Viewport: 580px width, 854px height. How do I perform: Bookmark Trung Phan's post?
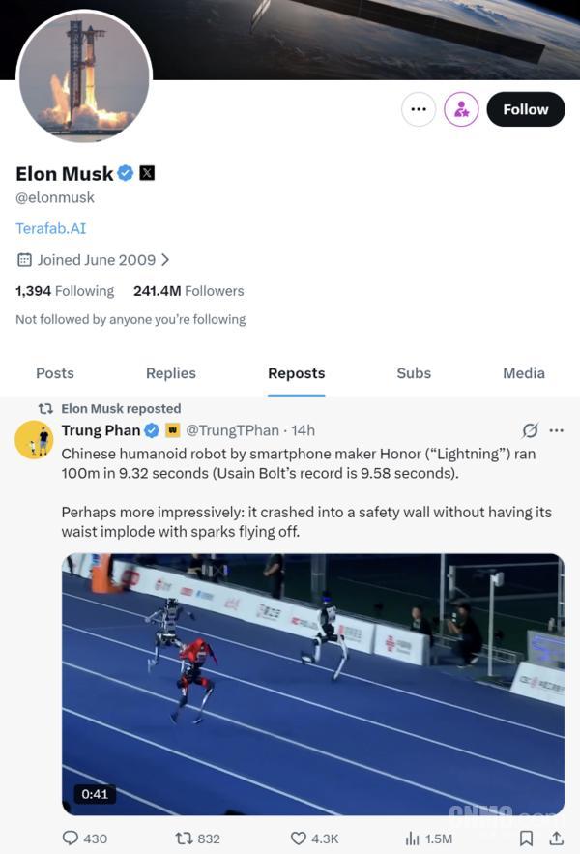pyautogui.click(x=526, y=839)
